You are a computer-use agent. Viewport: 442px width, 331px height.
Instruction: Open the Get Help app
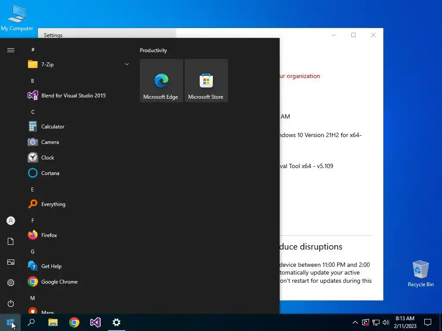click(x=79, y=266)
